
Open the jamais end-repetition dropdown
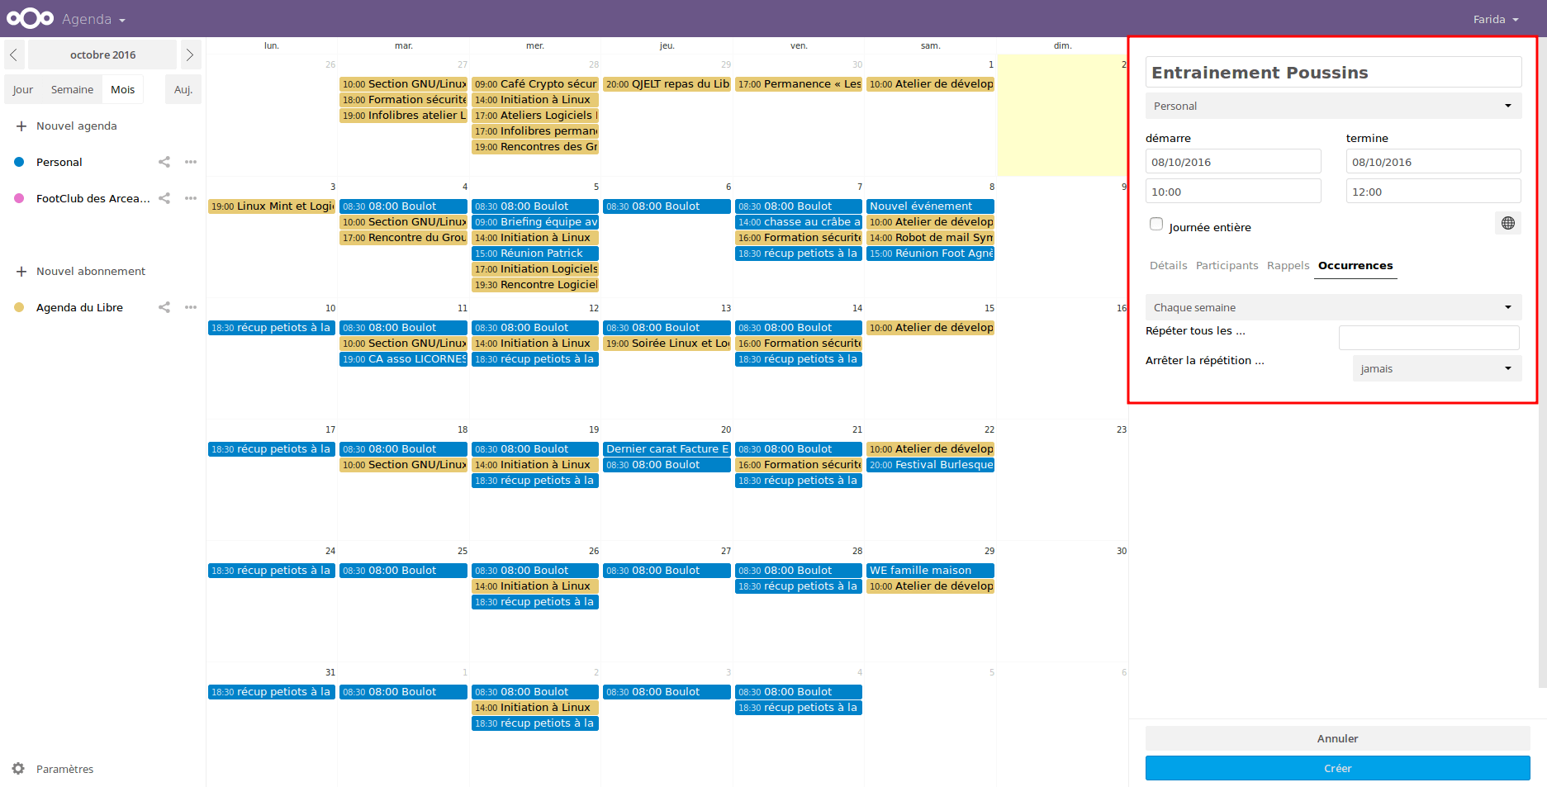[x=1437, y=368]
